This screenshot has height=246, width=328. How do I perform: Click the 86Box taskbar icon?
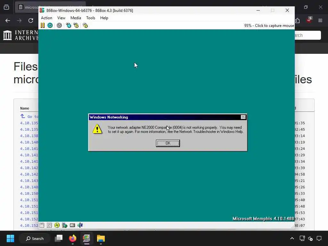pos(86,238)
